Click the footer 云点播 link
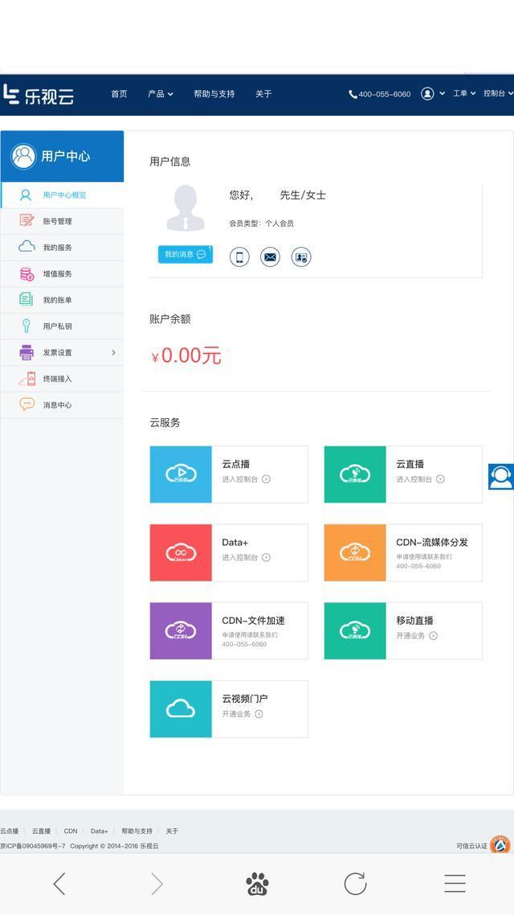 [x=10, y=831]
